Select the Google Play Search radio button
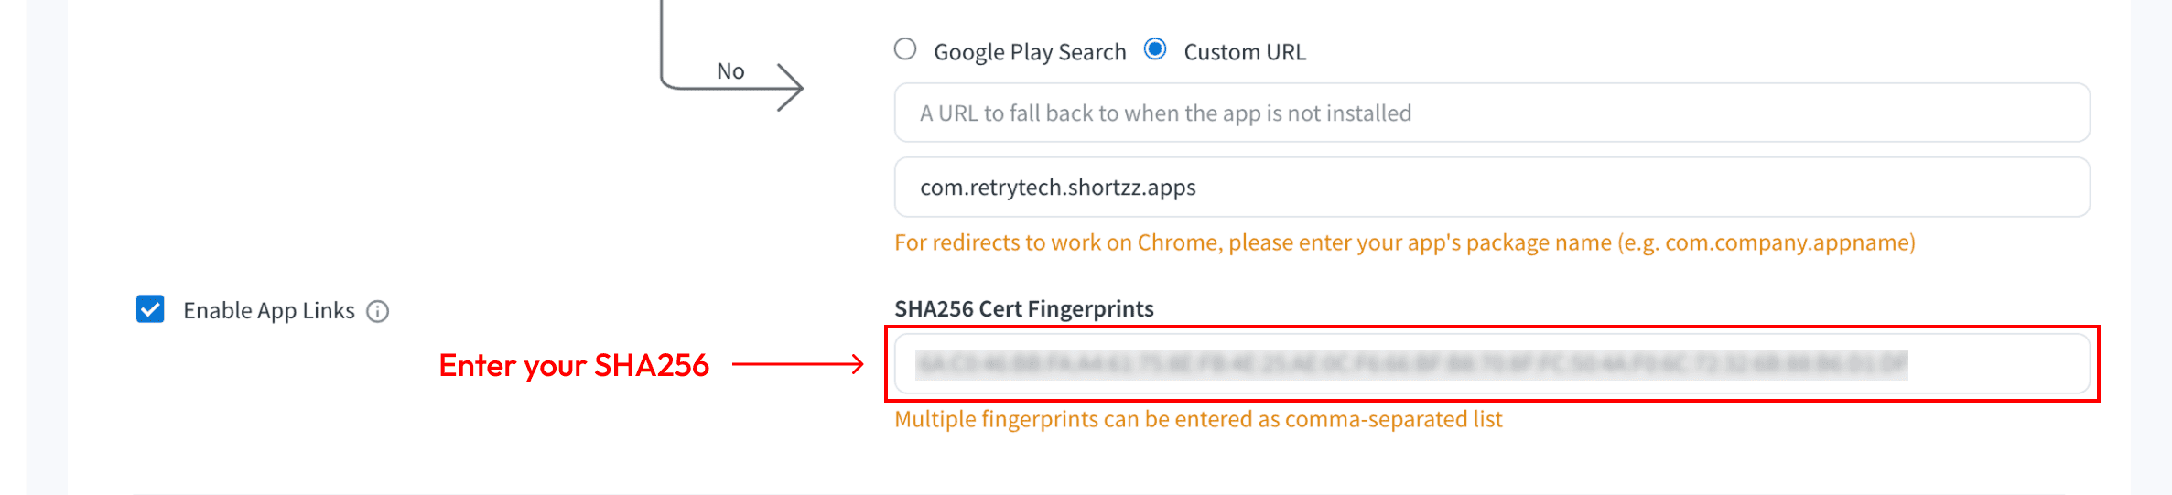Image resolution: width=2172 pixels, height=495 pixels. coord(905,49)
